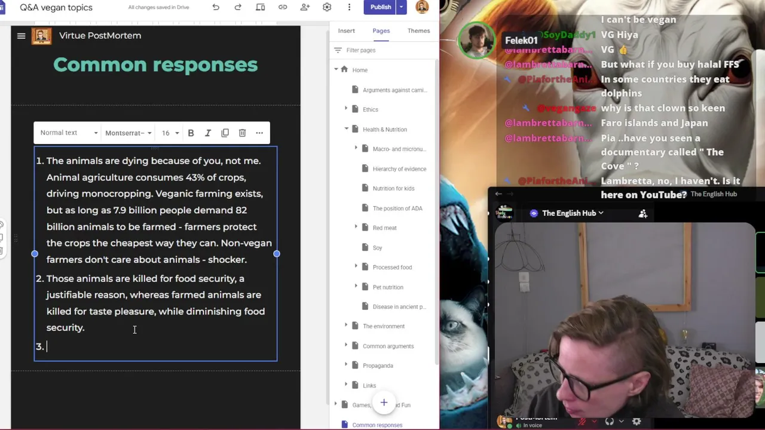Screen dimensions: 765x430
Task: Select Nutrition for kids page
Action: (393, 188)
